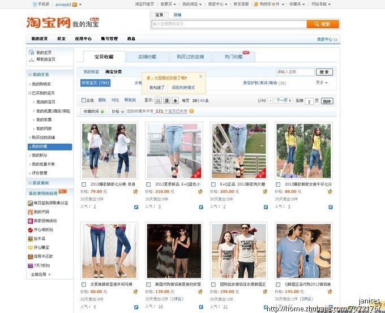
Task: Click the 帮我挑宝贝 sidebar icon
Action: click(32, 59)
